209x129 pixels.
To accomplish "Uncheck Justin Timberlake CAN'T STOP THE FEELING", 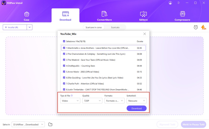I will coord(64,89).
